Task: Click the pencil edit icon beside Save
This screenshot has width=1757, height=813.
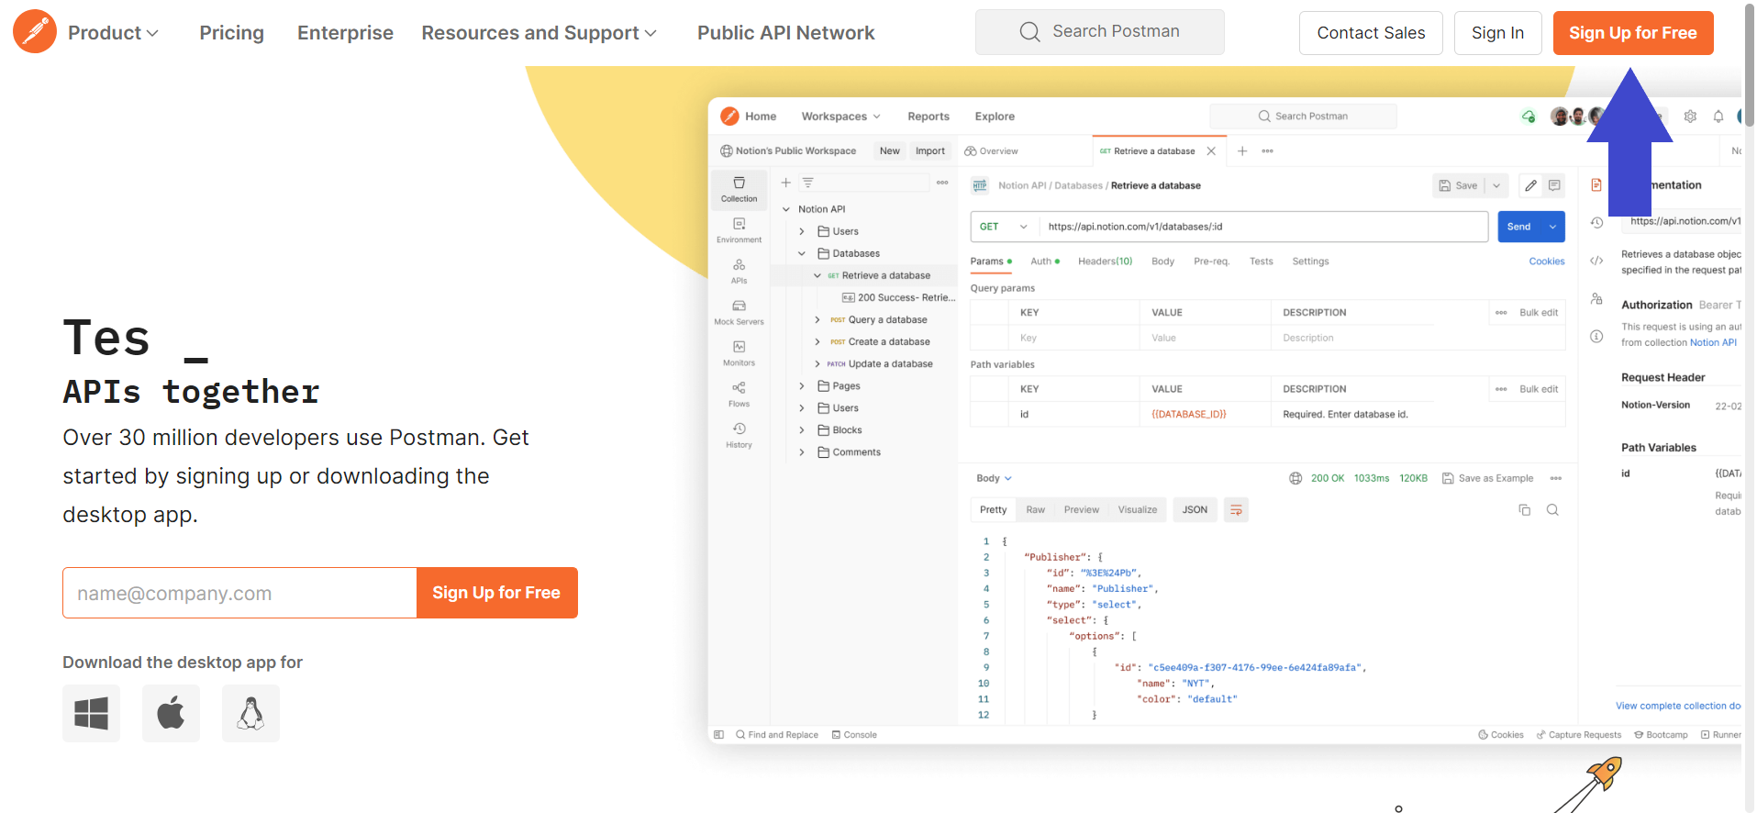Action: 1530,185
